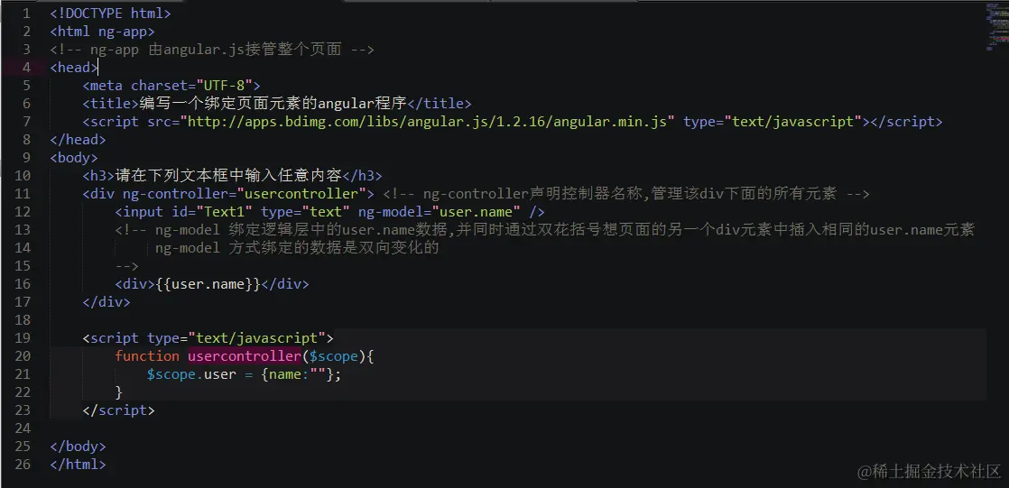Screen dimensions: 1009x488
Task: Click the <meta tag name on line 5
Action: (x=102, y=85)
